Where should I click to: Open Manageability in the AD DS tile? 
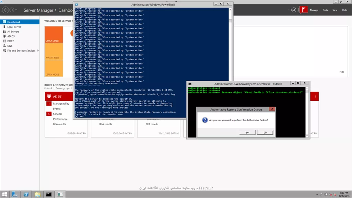[61, 104]
